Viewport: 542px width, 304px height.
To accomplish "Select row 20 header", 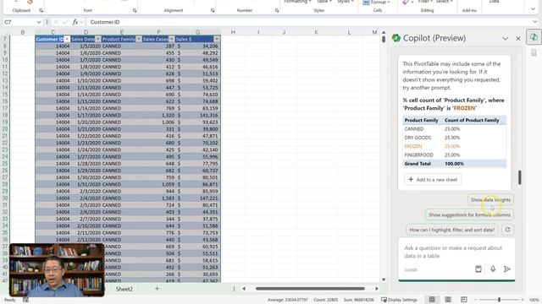I will [x=5, y=129].
